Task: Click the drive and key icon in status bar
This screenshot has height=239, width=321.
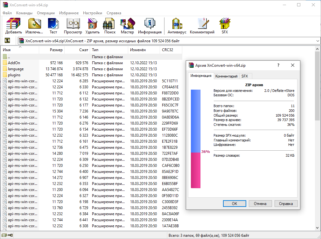Action: [7, 235]
